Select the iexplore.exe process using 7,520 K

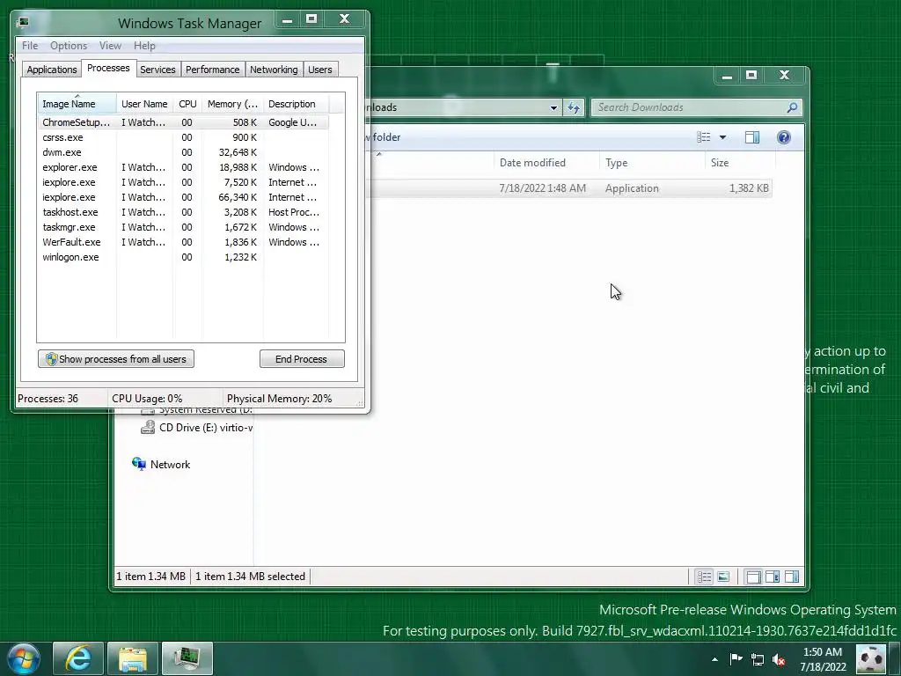coord(183,182)
